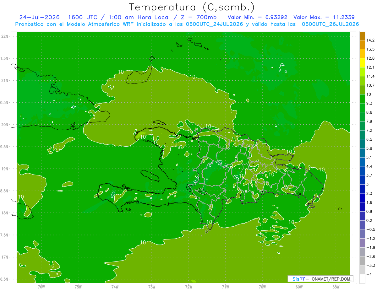The image size is (377, 291).
Task: Click the "21N" latitude axis label
Action: tap(5, 81)
